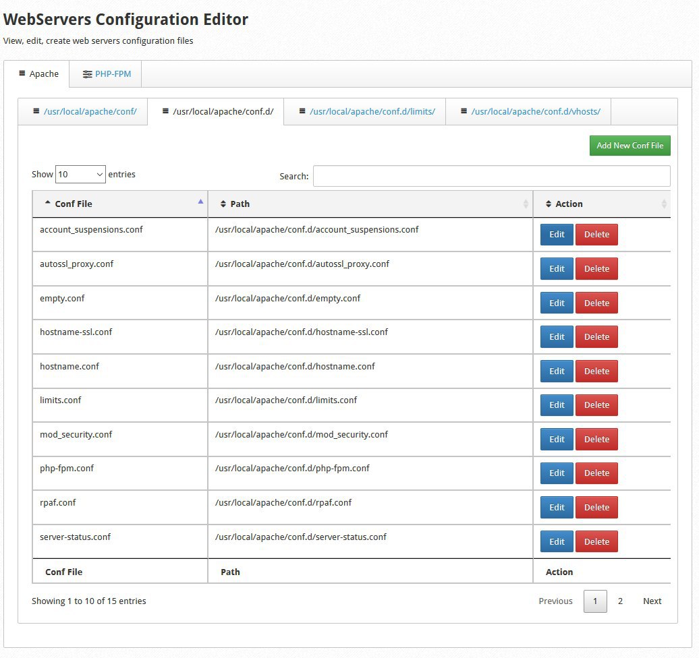699x658 pixels.
Task: Delete mod_security.conf
Action: 596,440
